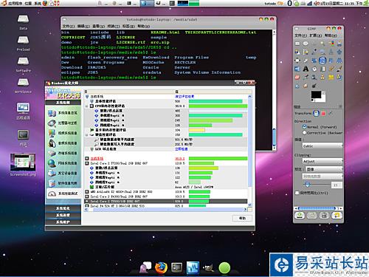Viewport: 369px width, 277px height.
Task: Pick the Heal tool
Action: click(x=331, y=78)
